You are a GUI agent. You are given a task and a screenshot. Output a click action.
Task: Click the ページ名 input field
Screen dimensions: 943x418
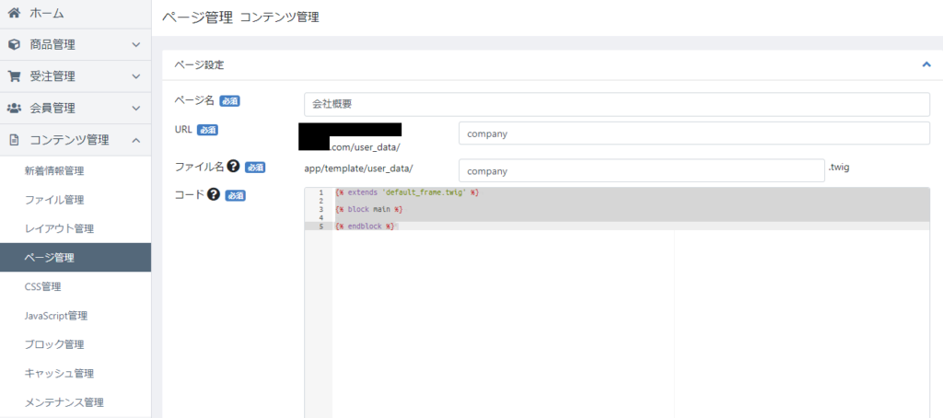pyautogui.click(x=616, y=104)
